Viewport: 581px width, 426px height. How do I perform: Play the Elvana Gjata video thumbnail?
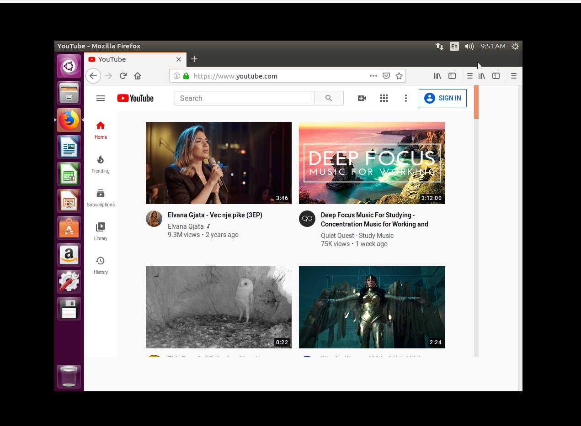point(219,163)
